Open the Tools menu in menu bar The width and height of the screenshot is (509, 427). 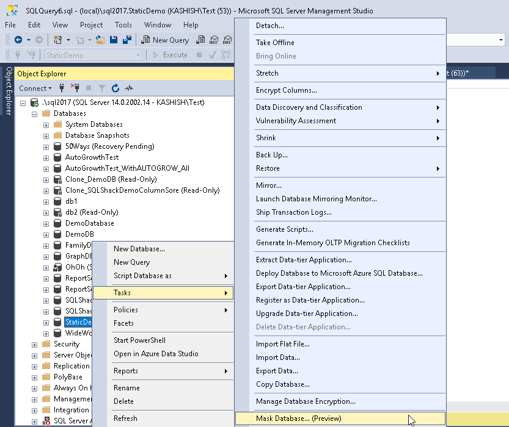point(123,25)
